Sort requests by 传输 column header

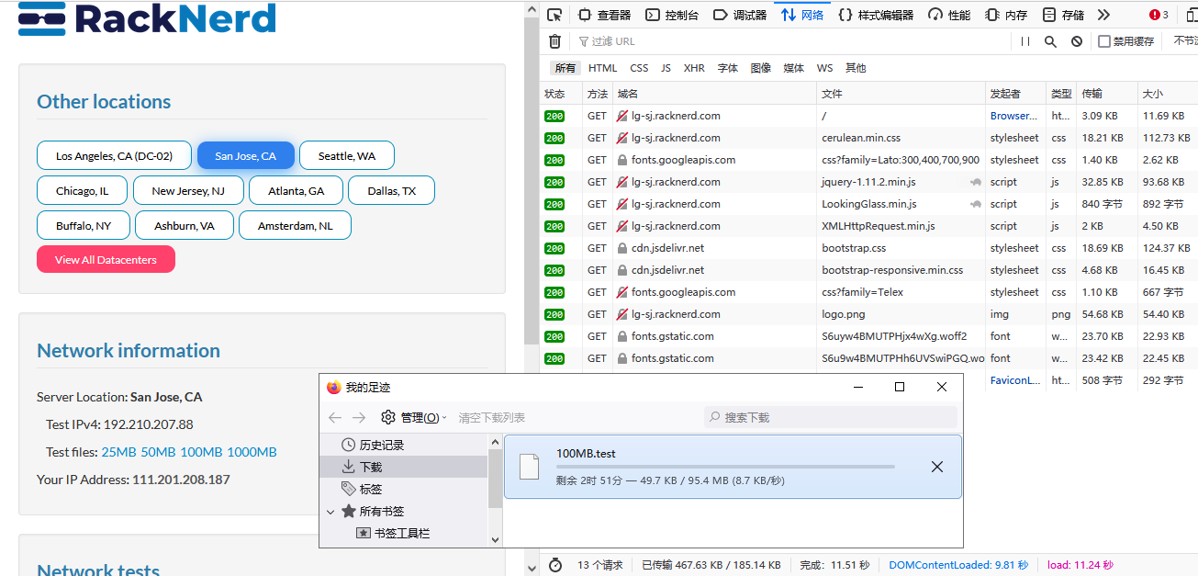click(x=1106, y=94)
